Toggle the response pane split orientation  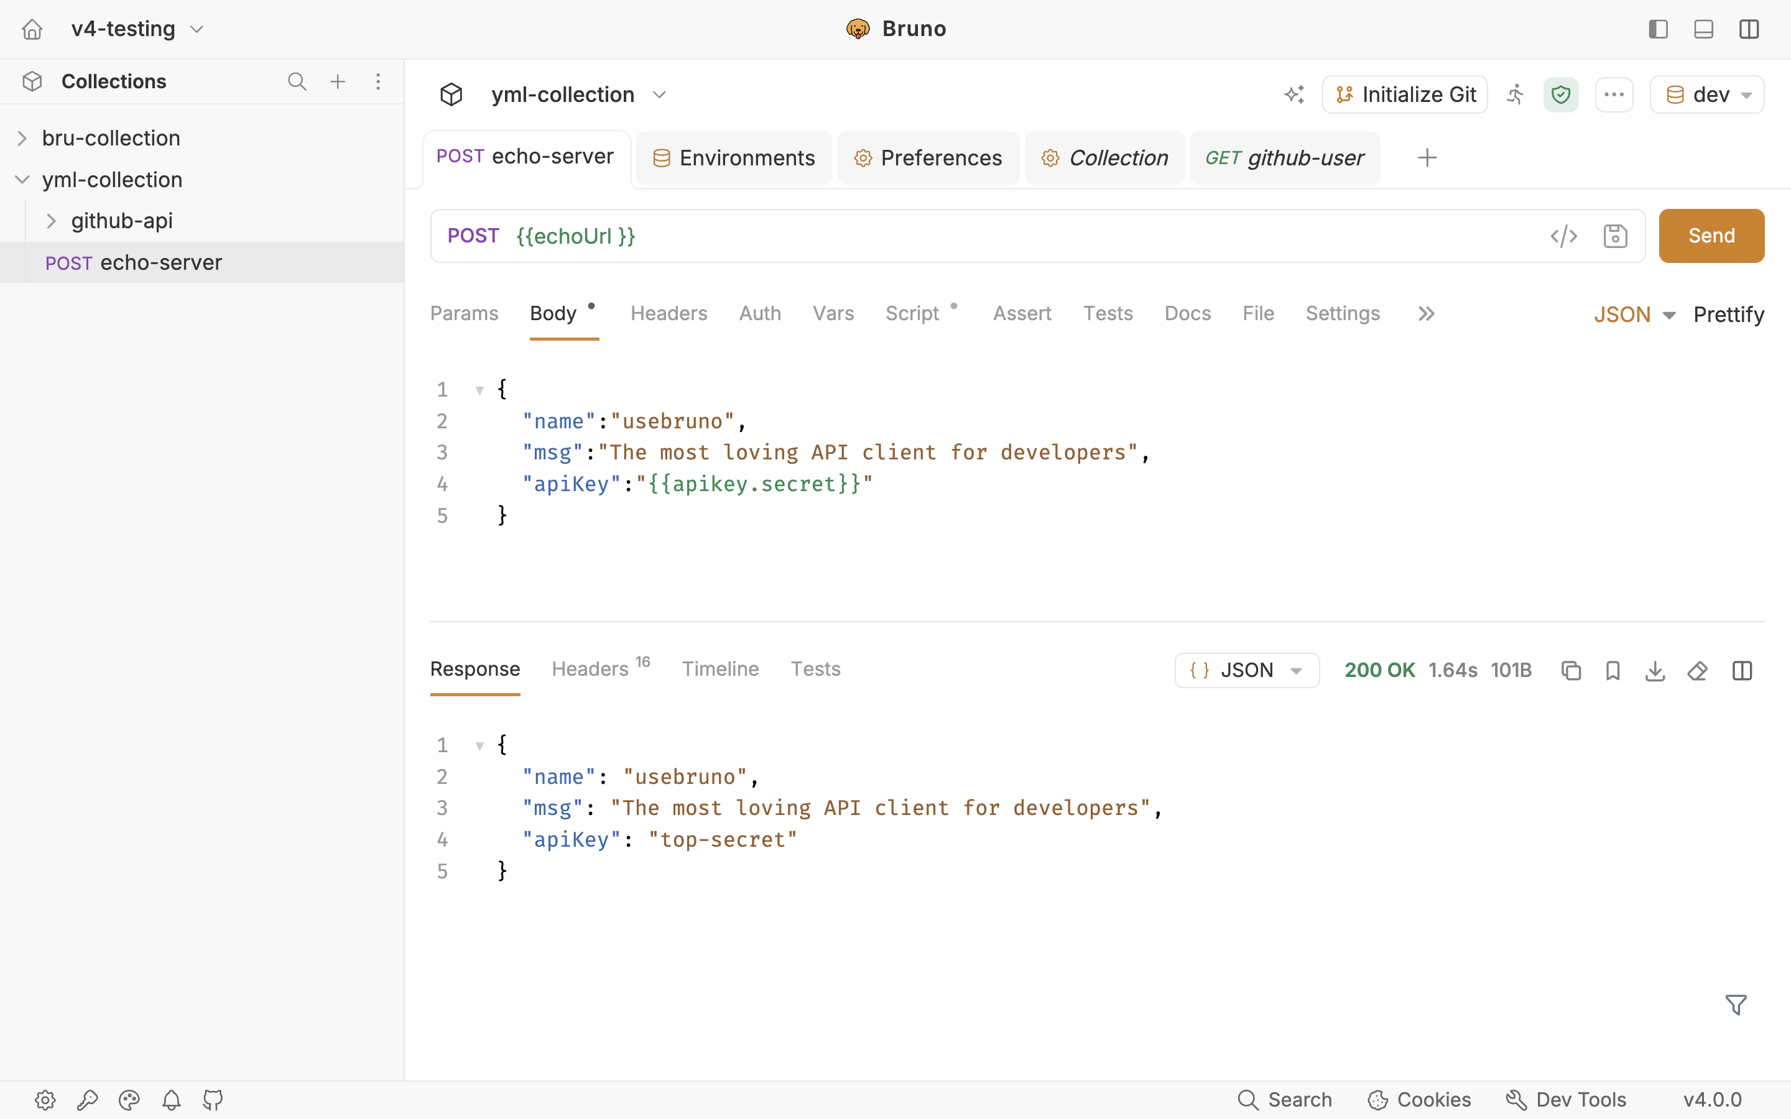(x=1742, y=671)
